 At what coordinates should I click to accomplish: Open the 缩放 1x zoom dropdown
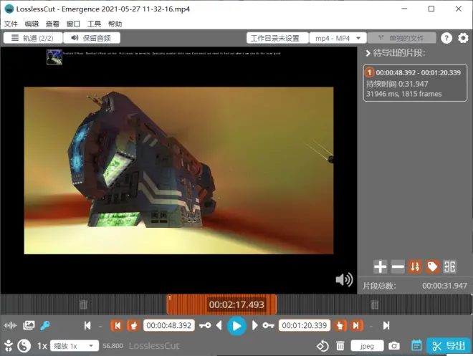click(75, 346)
